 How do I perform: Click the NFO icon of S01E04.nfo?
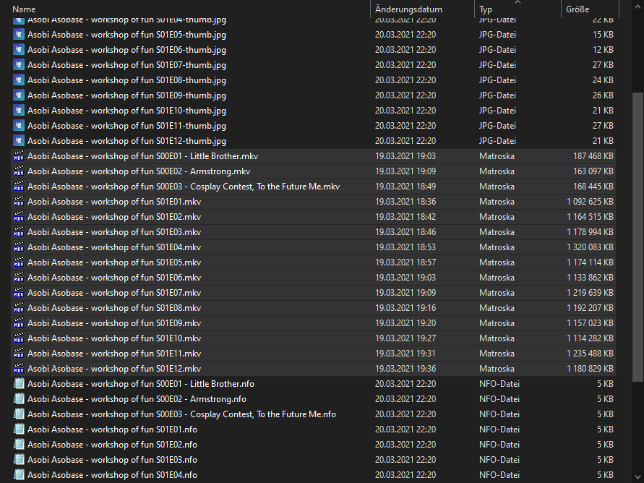(x=19, y=475)
